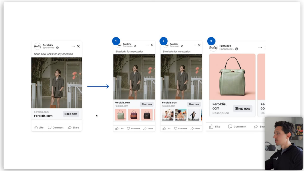Close ad number 2 with its X icon
Image resolution: width=304 pixels, height=171 pixels.
pyautogui.click(x=199, y=45)
